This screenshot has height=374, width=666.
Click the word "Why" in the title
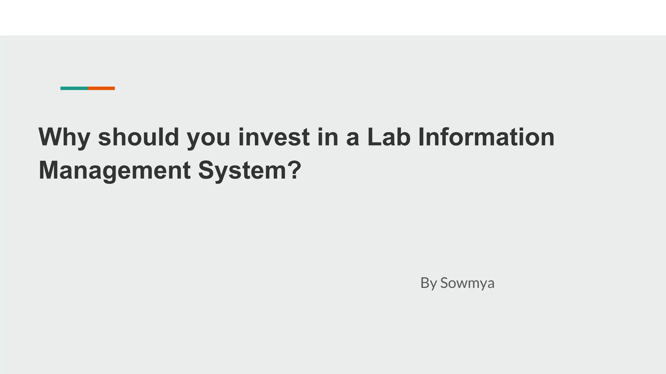pyautogui.click(x=64, y=137)
